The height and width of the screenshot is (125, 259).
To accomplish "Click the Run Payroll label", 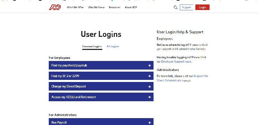I will click(x=59, y=123).
